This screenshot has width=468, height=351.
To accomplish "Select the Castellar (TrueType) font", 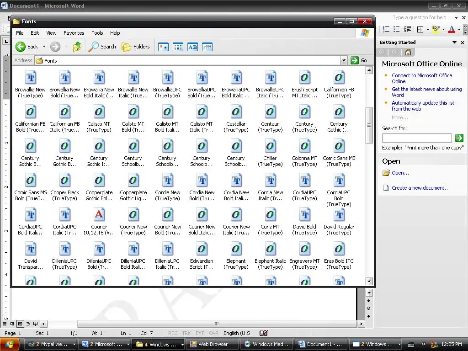I will click(x=236, y=118).
